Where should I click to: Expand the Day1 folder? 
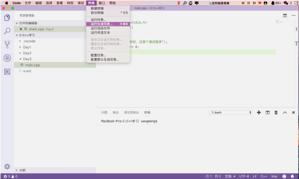20,47
